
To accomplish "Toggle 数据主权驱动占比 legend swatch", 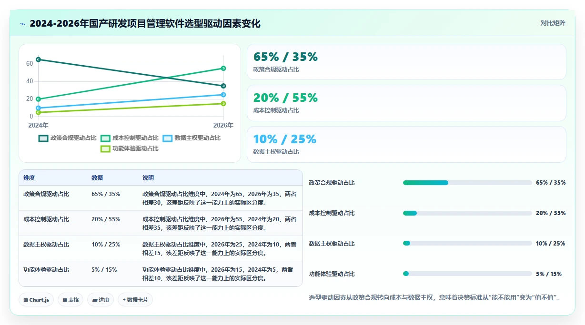I will (x=168, y=138).
